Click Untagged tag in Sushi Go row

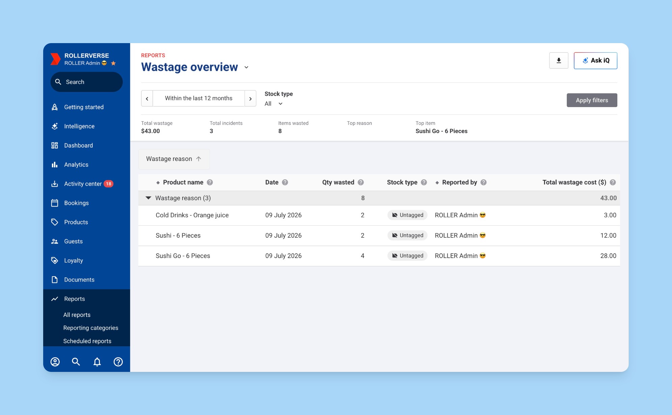tap(408, 256)
